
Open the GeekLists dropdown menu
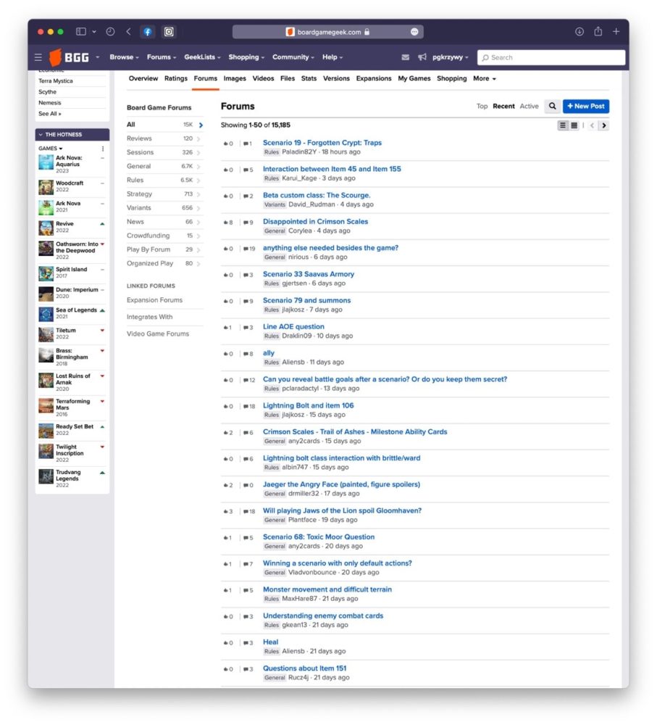202,57
